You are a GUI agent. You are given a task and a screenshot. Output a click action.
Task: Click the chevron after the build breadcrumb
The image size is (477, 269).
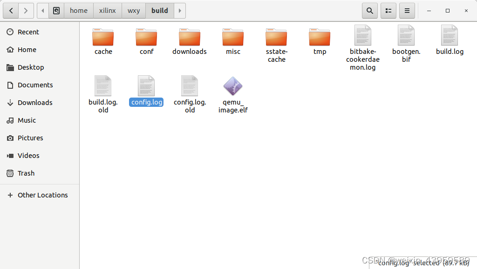click(180, 10)
